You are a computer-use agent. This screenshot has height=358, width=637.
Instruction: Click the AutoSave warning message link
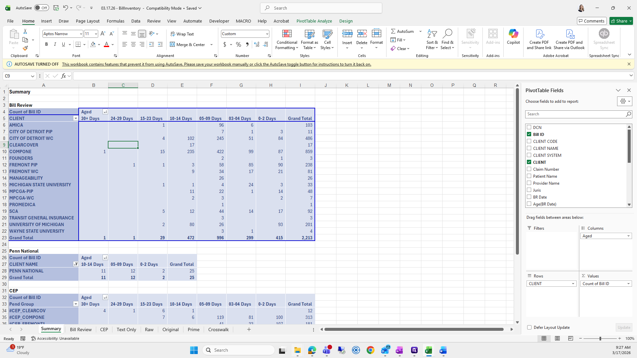click(x=216, y=64)
